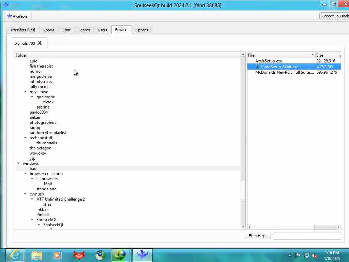Collapse the goeiorghe folder
349x262 pixels.
point(32,97)
